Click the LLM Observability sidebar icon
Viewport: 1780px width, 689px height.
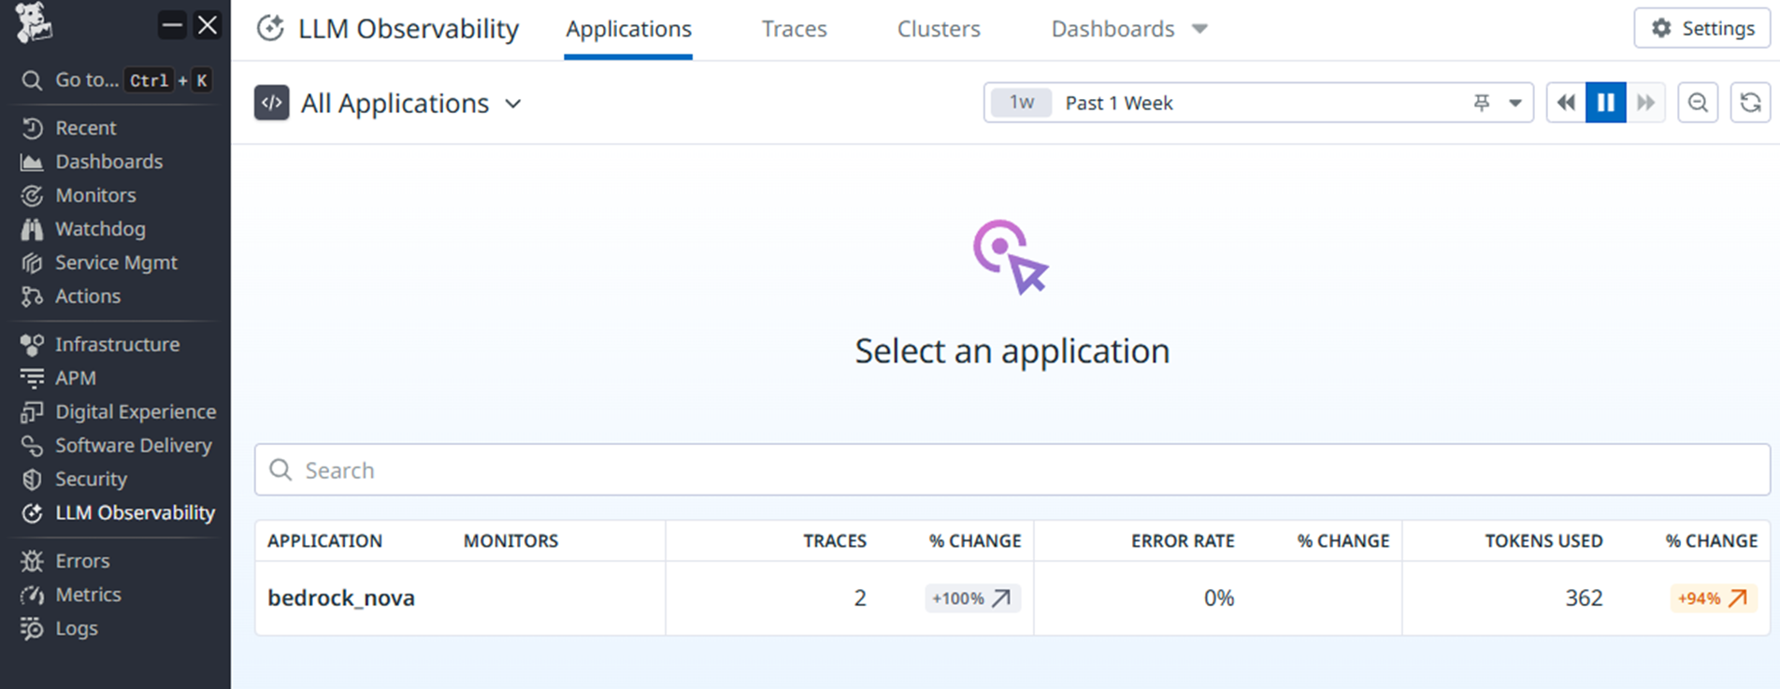[32, 513]
